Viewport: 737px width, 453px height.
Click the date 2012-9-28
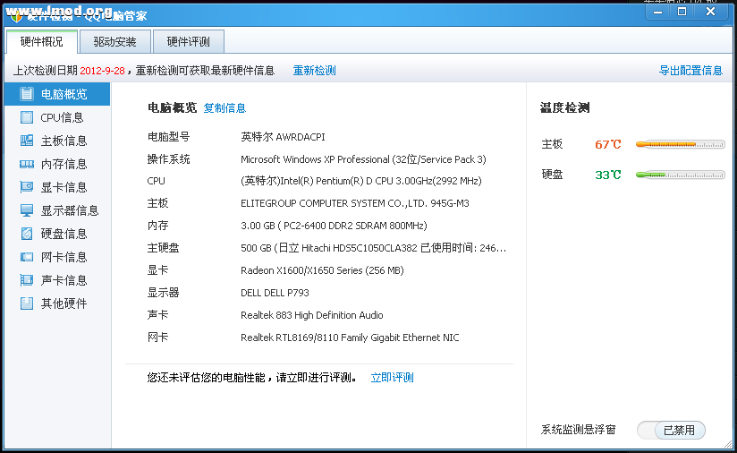[x=102, y=71]
